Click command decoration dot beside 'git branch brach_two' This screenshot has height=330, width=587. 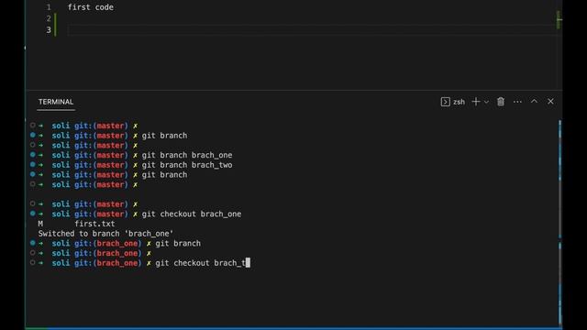point(33,164)
